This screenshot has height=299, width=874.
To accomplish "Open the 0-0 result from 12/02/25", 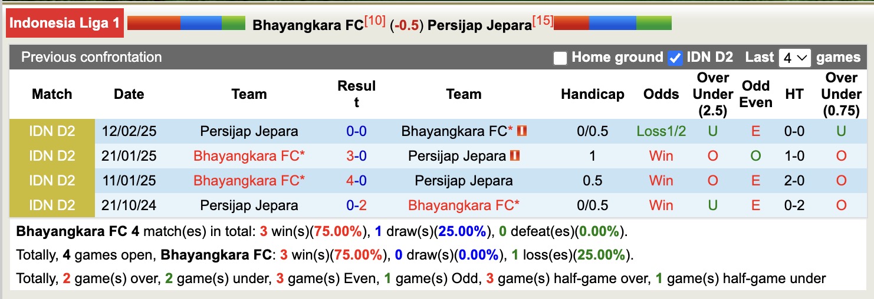I will click(356, 131).
